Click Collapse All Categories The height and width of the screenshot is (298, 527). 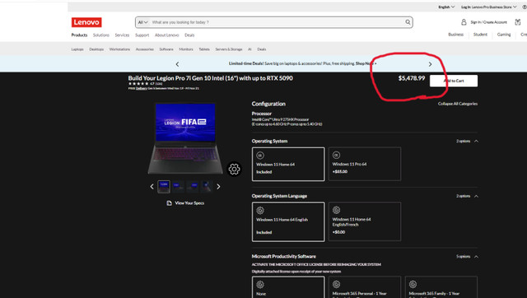[x=458, y=104]
